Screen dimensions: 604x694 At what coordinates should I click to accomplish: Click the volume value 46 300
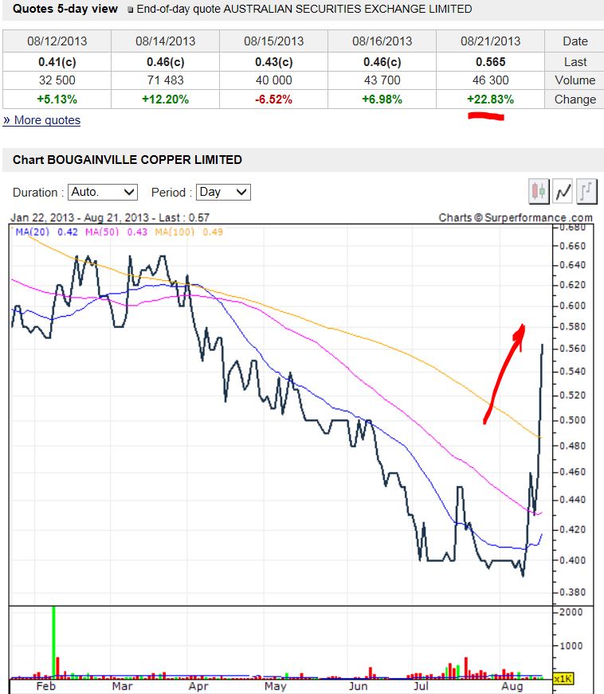pos(491,80)
